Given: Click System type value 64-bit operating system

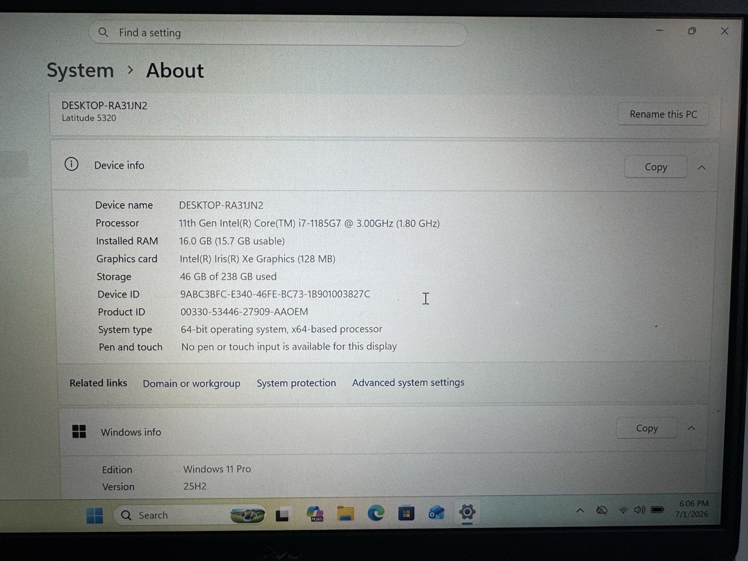Looking at the screenshot, I should click(281, 329).
